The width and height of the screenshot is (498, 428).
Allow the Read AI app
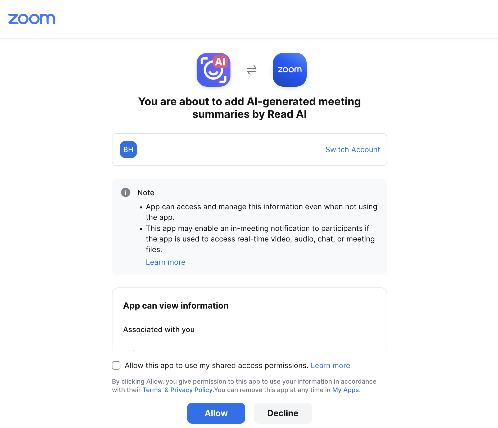[216, 413]
